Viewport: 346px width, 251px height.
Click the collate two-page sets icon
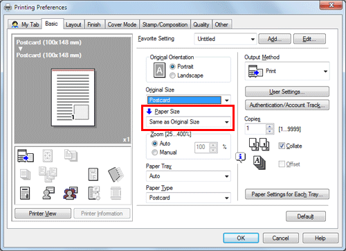[259, 144]
